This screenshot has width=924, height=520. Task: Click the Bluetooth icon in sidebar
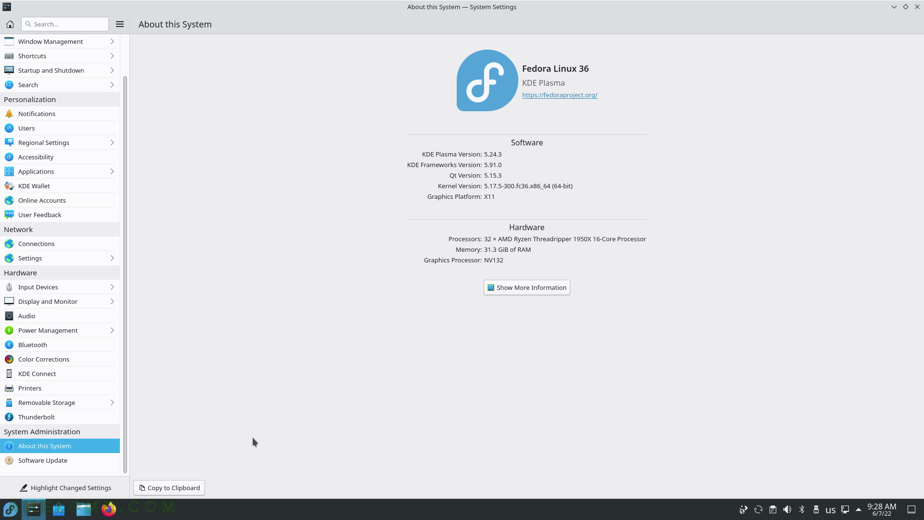[9, 345]
